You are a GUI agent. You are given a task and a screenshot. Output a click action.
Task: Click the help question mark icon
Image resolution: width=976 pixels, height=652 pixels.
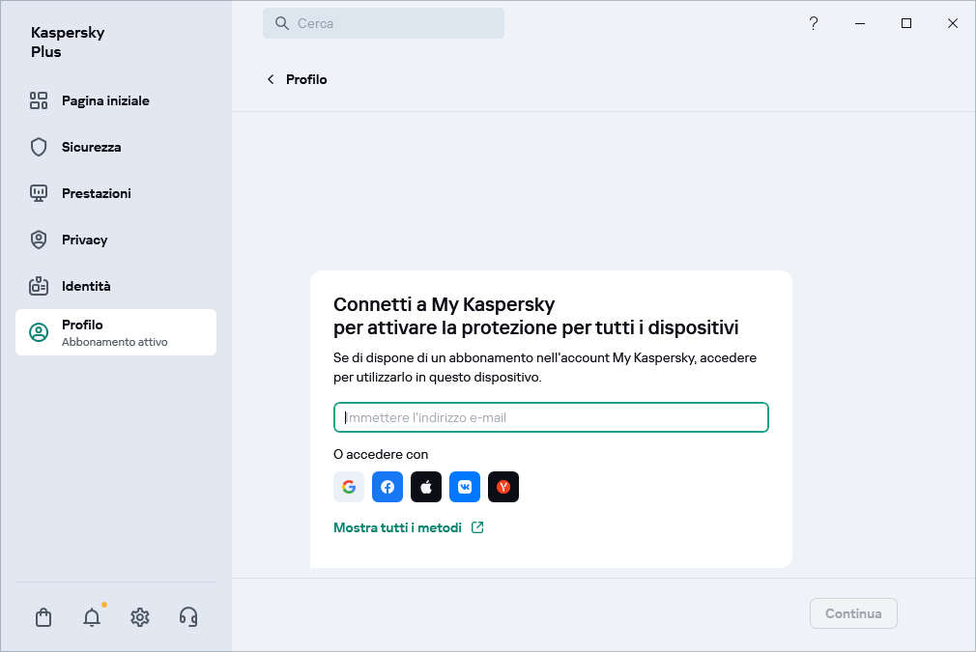click(x=814, y=23)
